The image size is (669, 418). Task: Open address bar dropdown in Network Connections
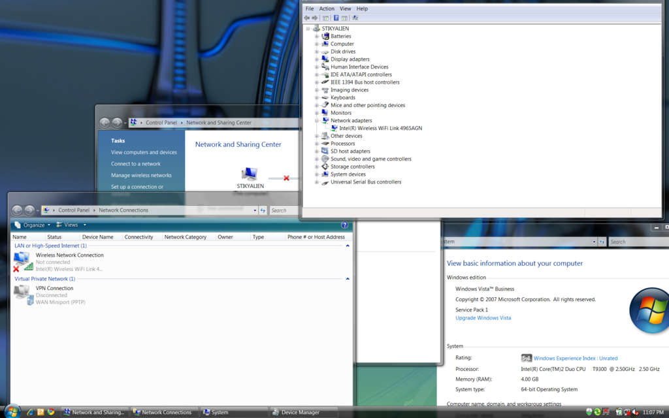click(255, 210)
